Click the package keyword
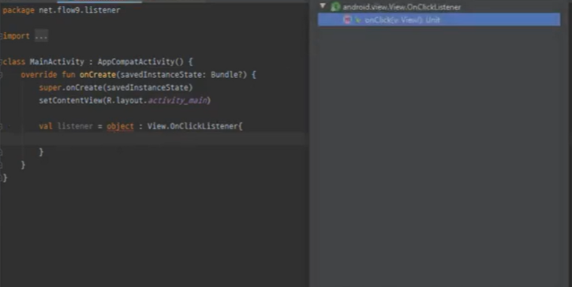Viewport: 572px width, 287px height. [18, 10]
